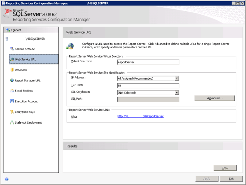Click the Report Manager URL globe icon
The height and width of the screenshot is (185, 246).
12,80
